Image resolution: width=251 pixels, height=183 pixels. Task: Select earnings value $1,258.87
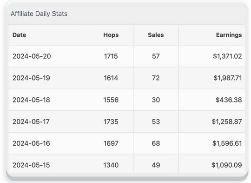[x=227, y=122]
